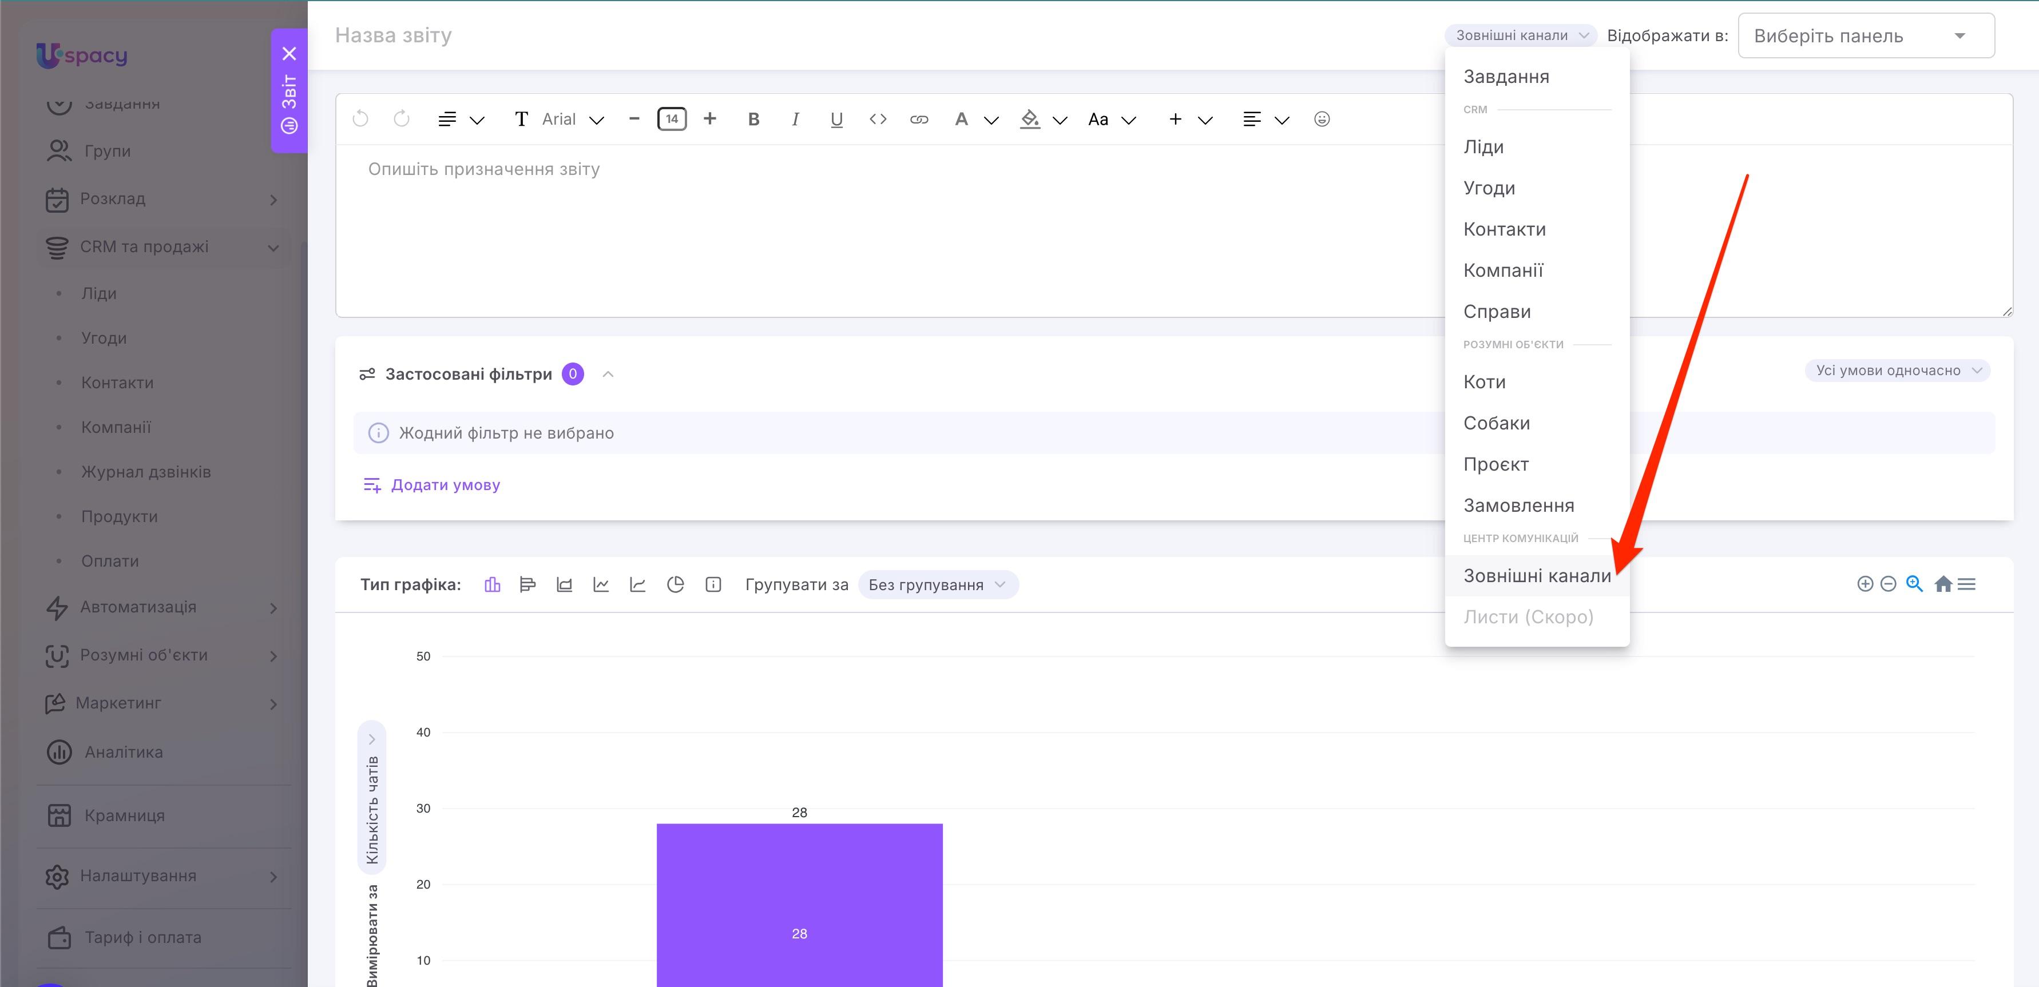Open the Aa text case dropdown
The width and height of the screenshot is (2039, 987).
(1112, 120)
